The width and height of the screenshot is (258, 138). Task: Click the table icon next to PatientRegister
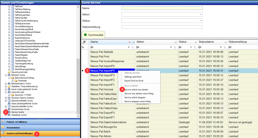point(13,55)
